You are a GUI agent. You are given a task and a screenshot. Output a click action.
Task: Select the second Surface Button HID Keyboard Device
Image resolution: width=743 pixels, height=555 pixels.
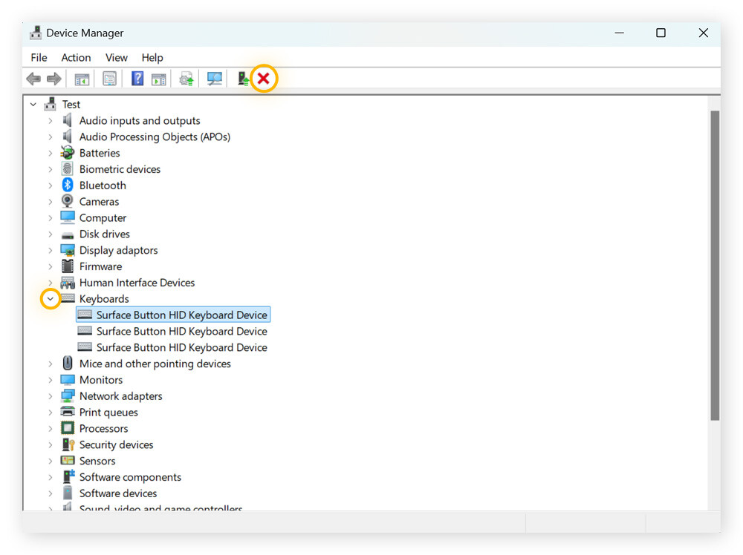(181, 331)
